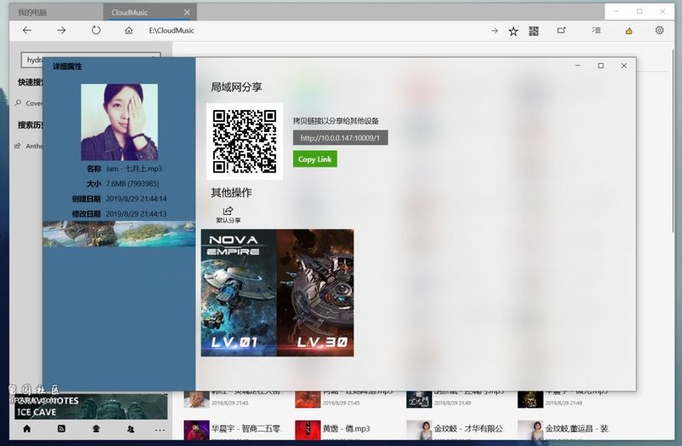Add current folder to favorites with star

[x=513, y=31]
